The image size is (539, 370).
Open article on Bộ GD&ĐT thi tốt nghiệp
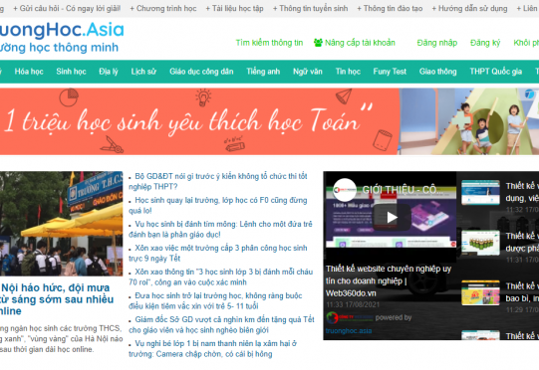218,181
